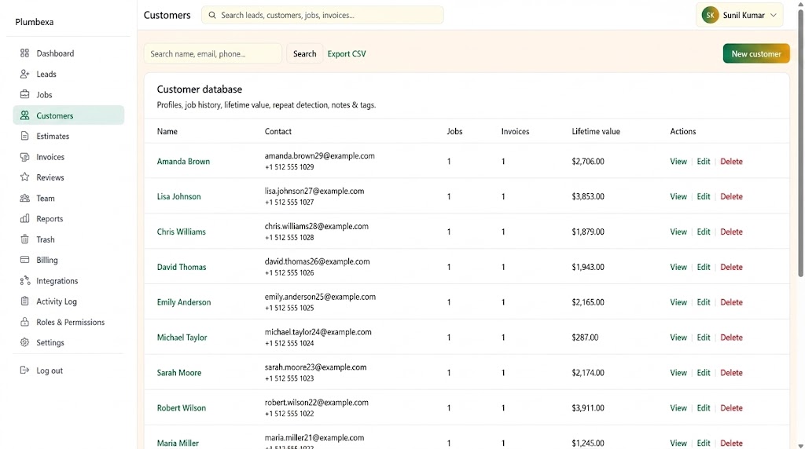
Task: Click the Team group icon
Action: 24,198
